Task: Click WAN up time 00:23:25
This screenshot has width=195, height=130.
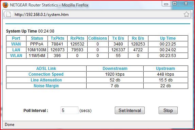Action: [x=168, y=44]
